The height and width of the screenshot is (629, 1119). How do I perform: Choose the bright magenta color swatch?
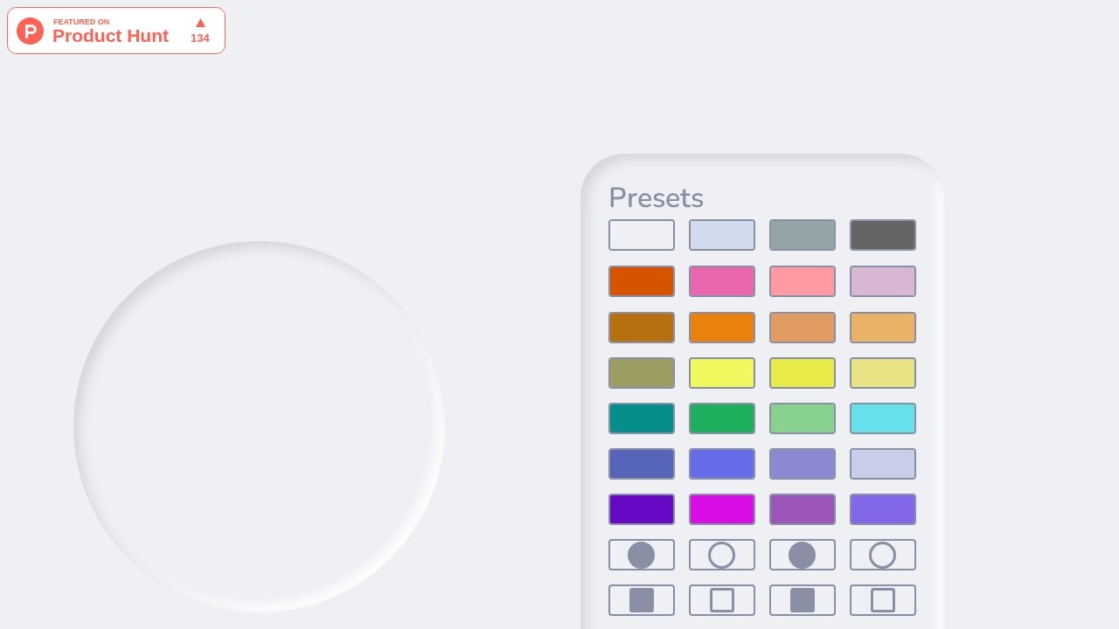722,509
